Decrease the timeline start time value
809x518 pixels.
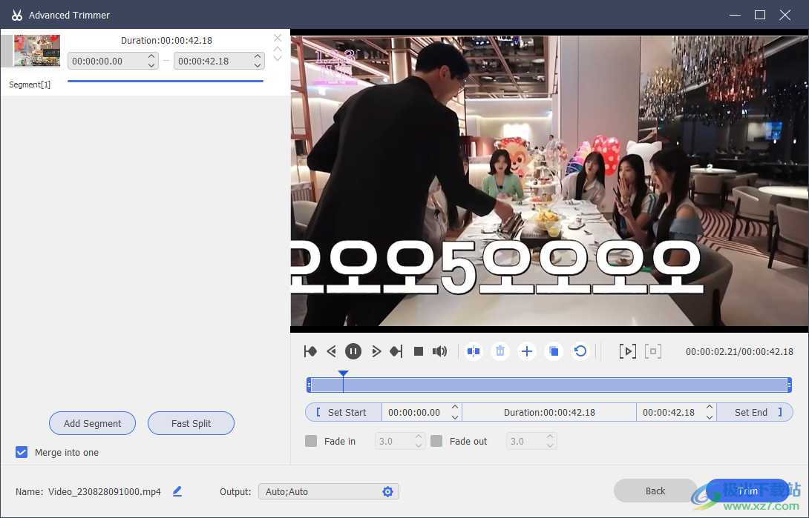click(x=455, y=417)
